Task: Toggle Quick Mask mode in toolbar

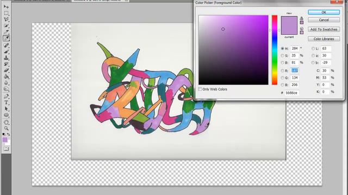Action: coord(6,149)
